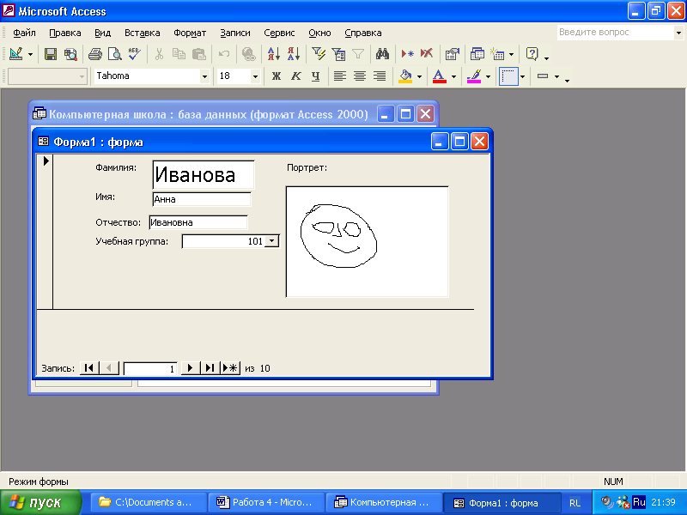Screen dimensions: 687x515
Task: Expand the Font Color dropdown arrow
Action: coord(453,76)
